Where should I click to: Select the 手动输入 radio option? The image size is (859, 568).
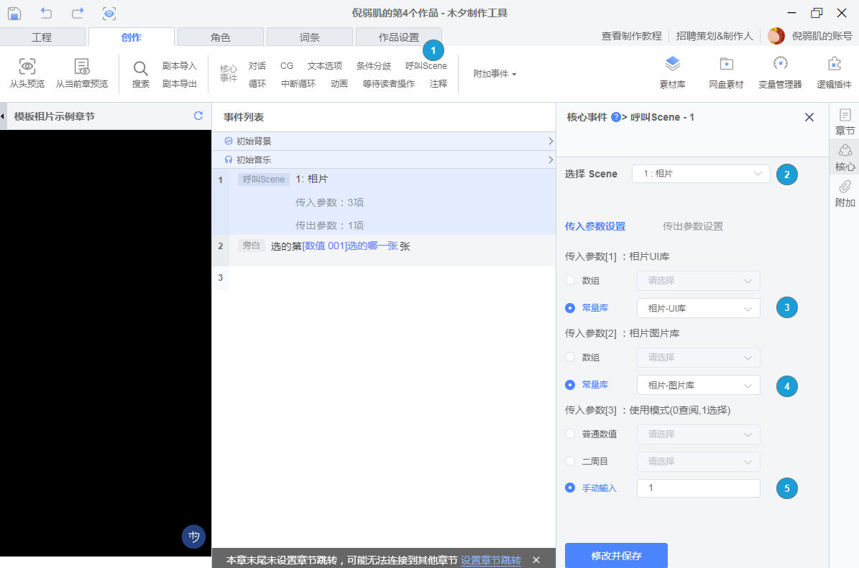(570, 488)
